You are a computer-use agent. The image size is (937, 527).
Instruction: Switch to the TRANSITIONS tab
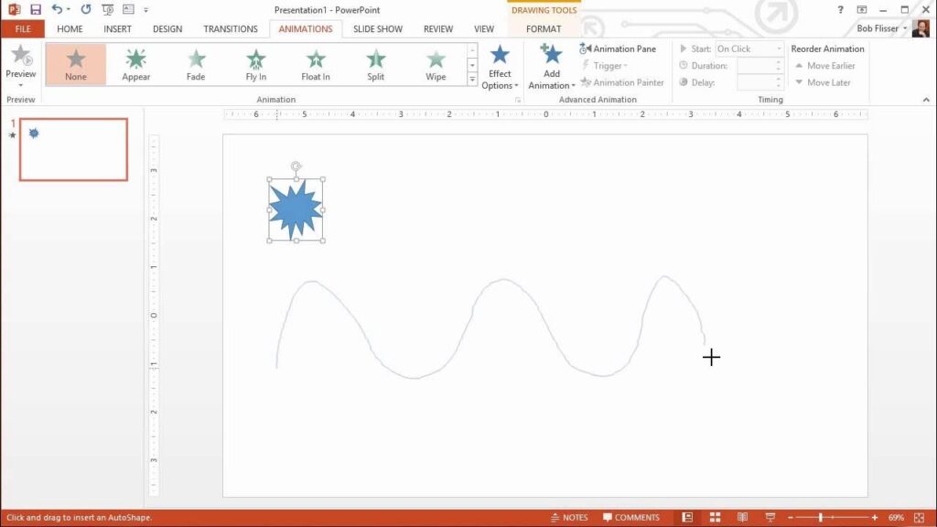pyautogui.click(x=230, y=28)
